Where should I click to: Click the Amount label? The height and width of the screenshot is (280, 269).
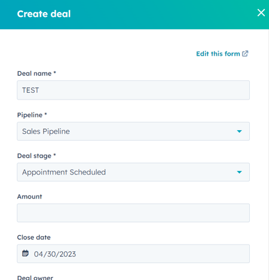tap(29, 197)
